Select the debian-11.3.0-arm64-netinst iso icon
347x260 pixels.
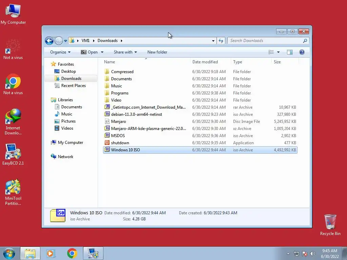pos(107,114)
